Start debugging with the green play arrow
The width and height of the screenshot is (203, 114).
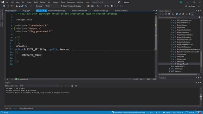click(x=62, y=6)
